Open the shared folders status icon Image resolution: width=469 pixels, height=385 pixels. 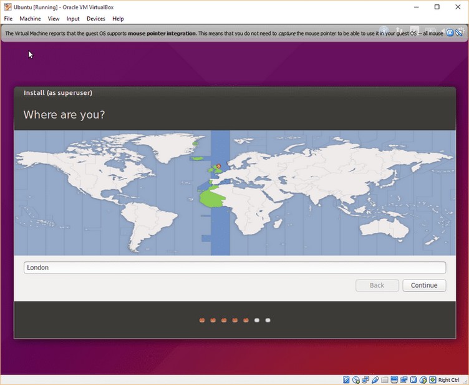pyautogui.click(x=385, y=380)
